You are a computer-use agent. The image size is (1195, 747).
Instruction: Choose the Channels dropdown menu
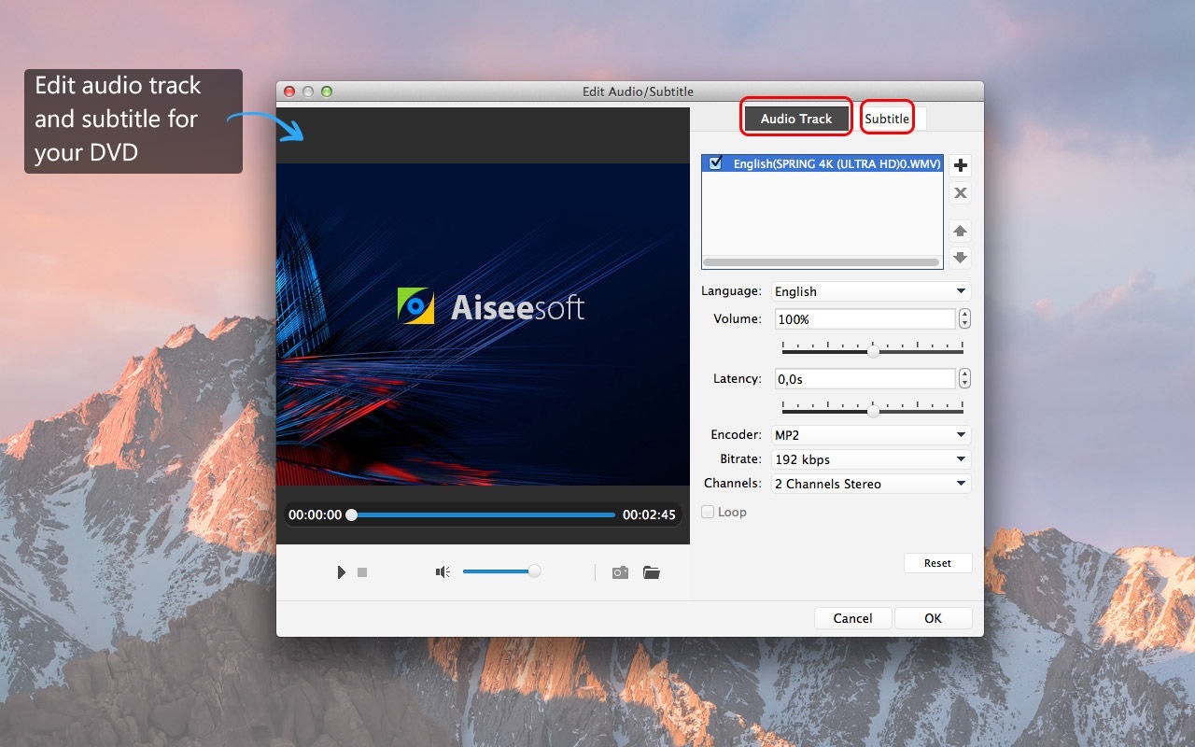871,484
